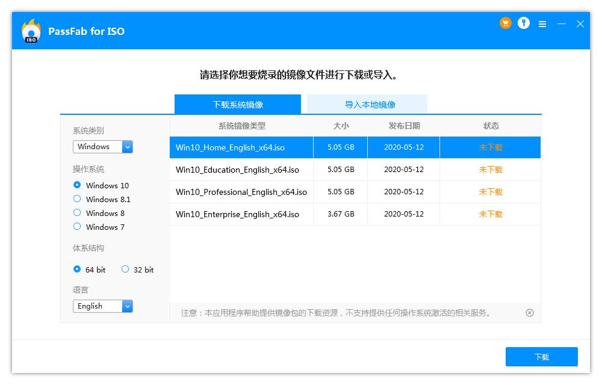602x385 pixels.
Task: Switch to the 下载系统镜像 tab
Action: [x=238, y=105]
